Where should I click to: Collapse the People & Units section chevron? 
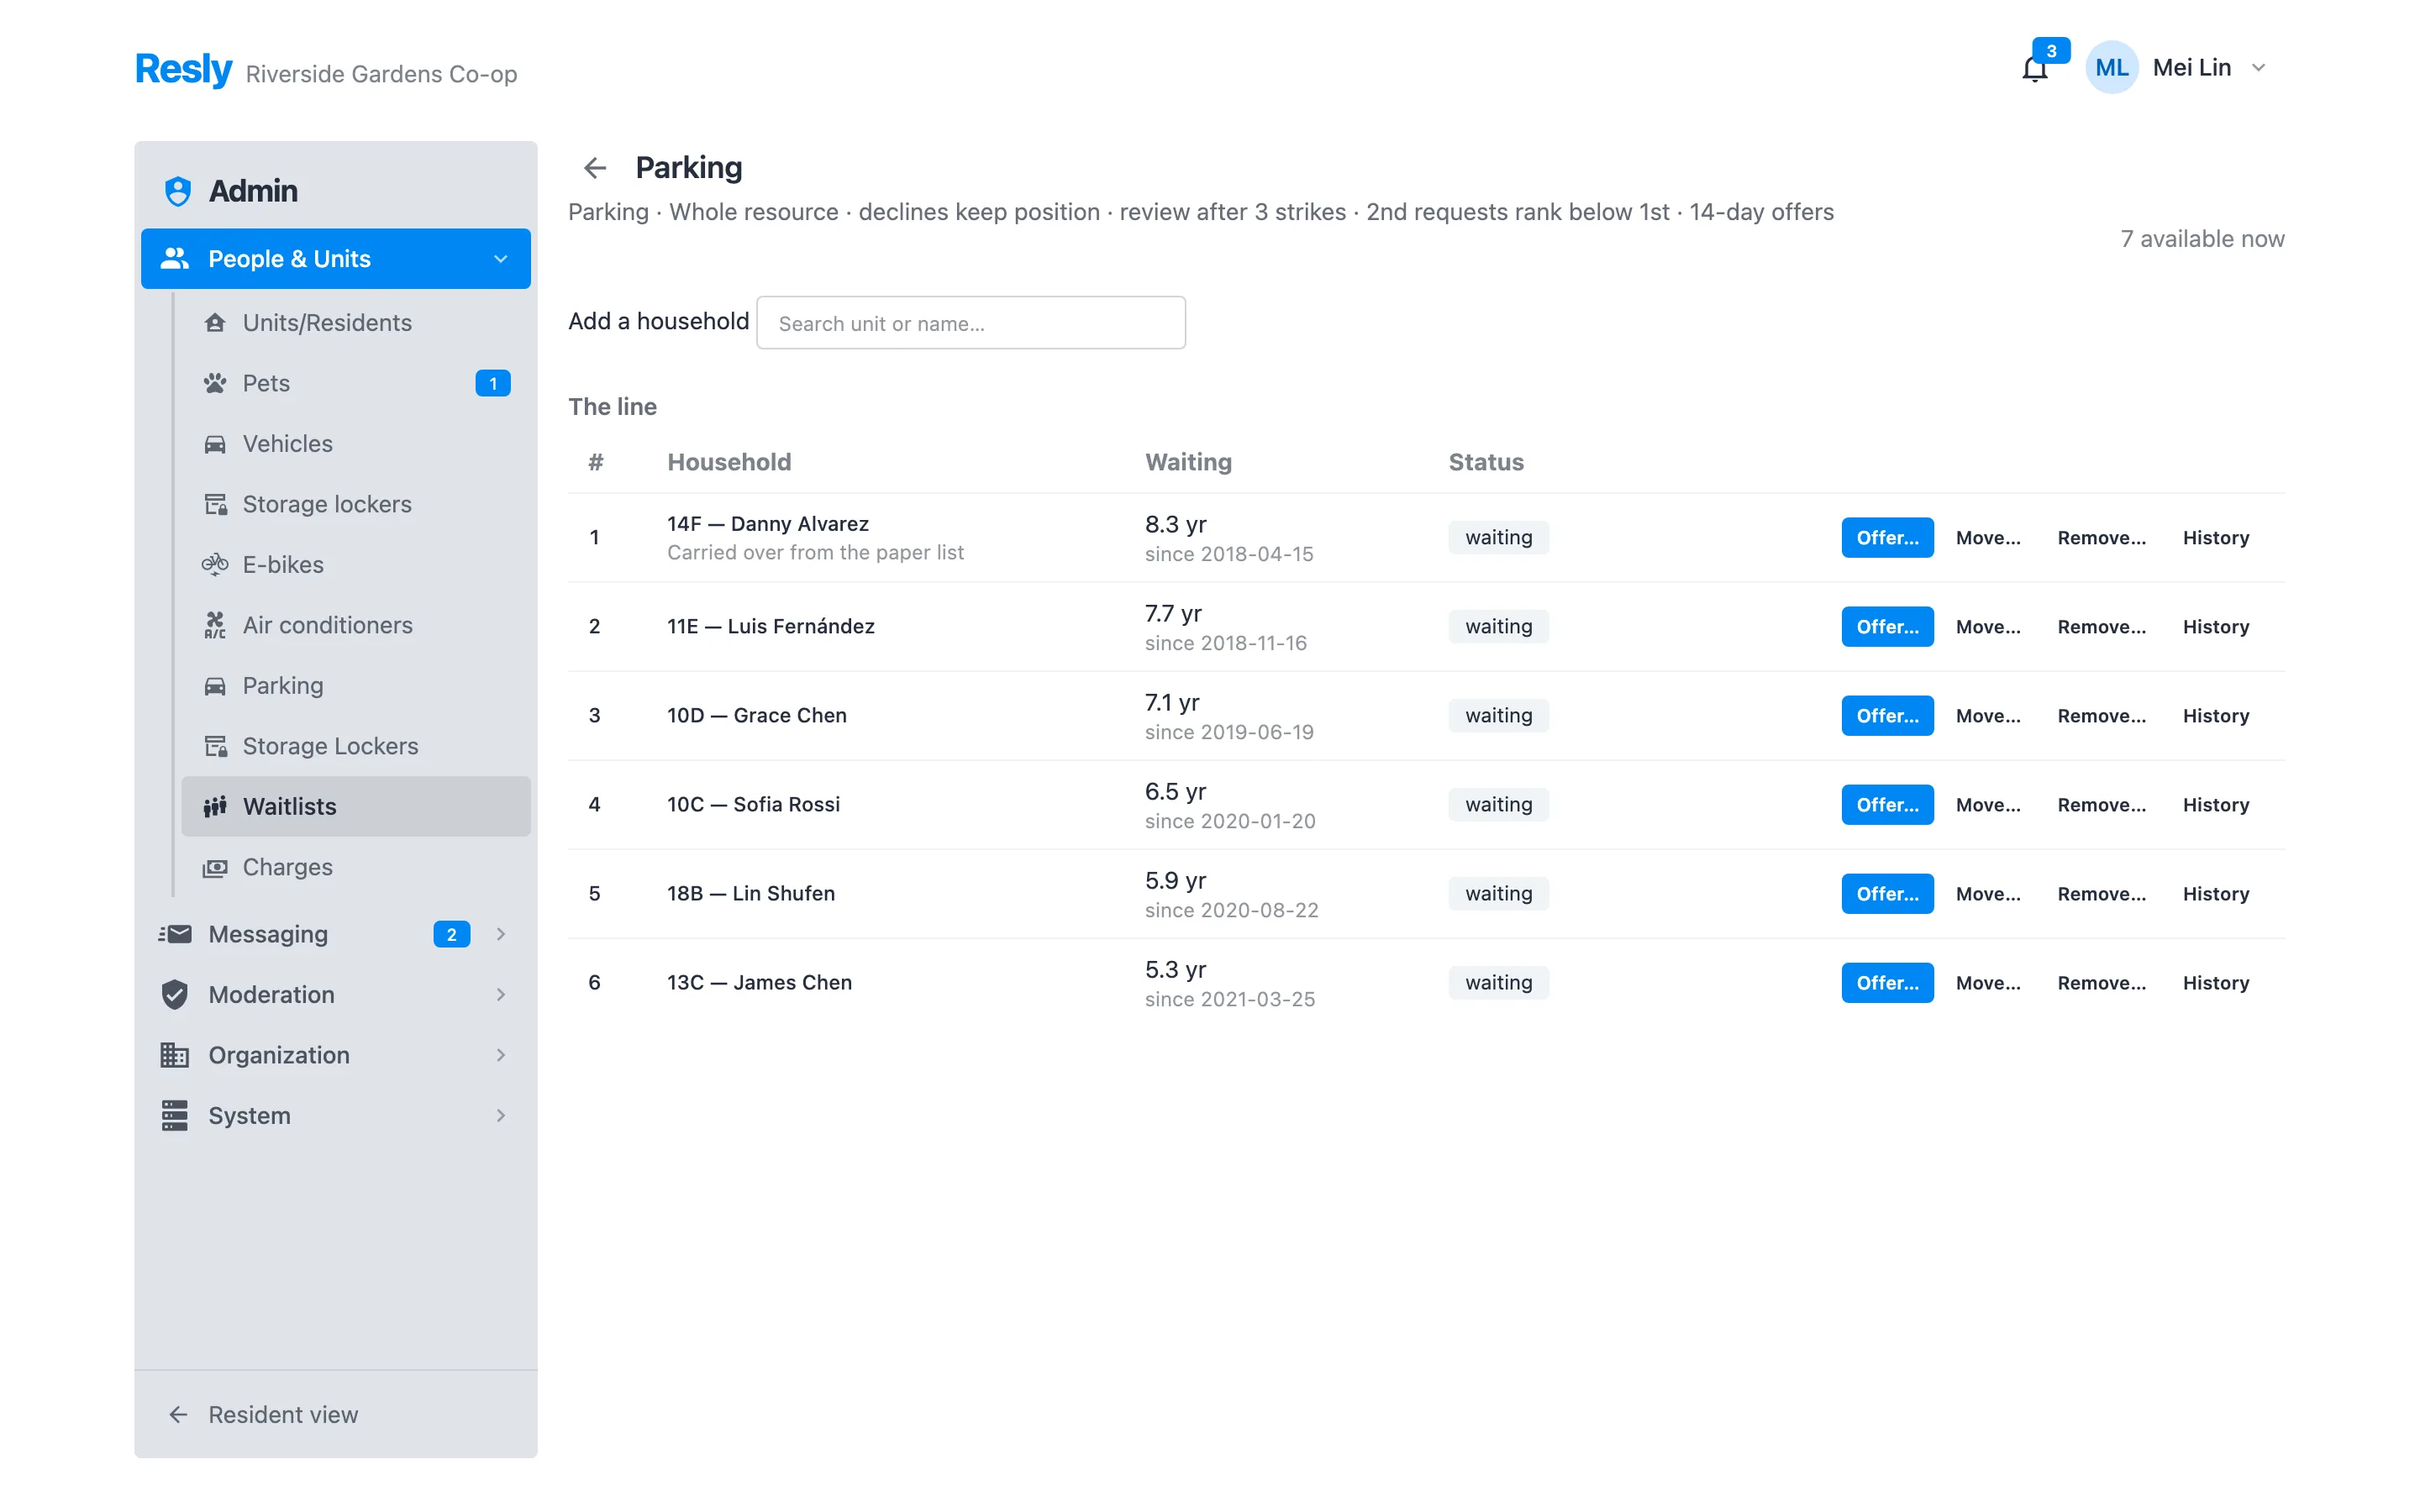click(x=501, y=259)
